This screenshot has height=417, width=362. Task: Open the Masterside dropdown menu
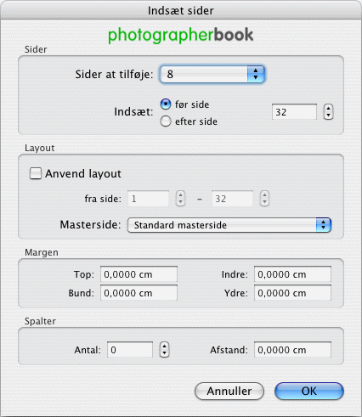tap(229, 225)
